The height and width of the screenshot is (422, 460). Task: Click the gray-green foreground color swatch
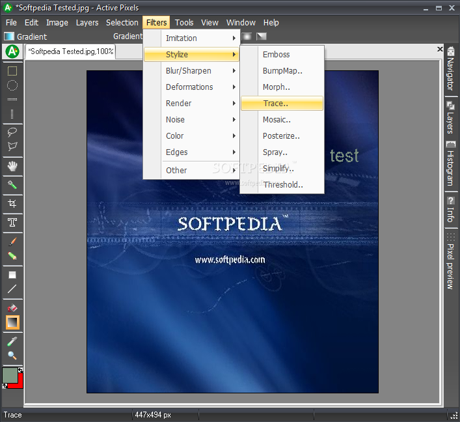click(10, 375)
